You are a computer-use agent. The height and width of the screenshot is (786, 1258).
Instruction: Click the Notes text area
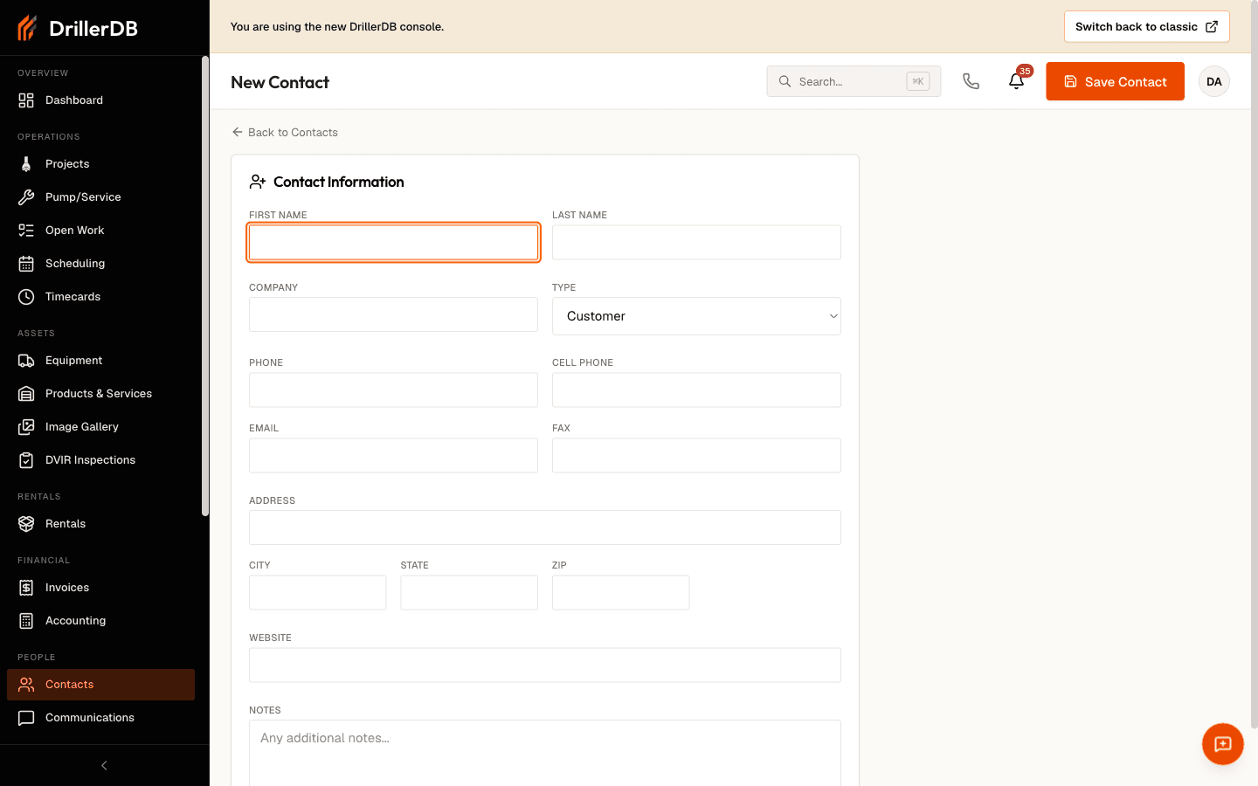pos(545,753)
